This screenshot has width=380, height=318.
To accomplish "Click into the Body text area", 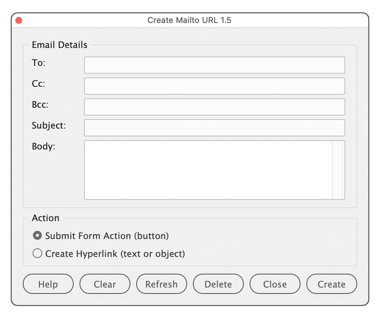I will (208, 170).
